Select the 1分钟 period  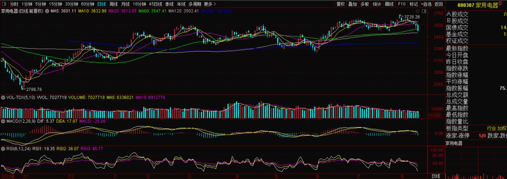click(27, 4)
